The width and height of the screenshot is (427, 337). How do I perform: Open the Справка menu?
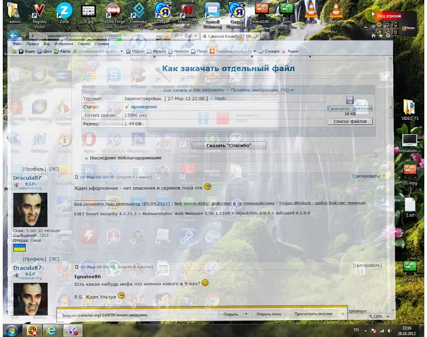[x=102, y=44]
